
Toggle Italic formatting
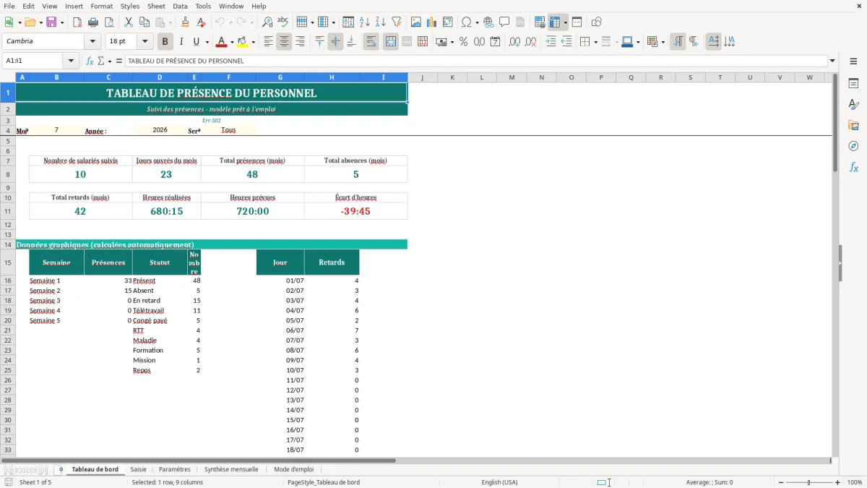(181, 42)
